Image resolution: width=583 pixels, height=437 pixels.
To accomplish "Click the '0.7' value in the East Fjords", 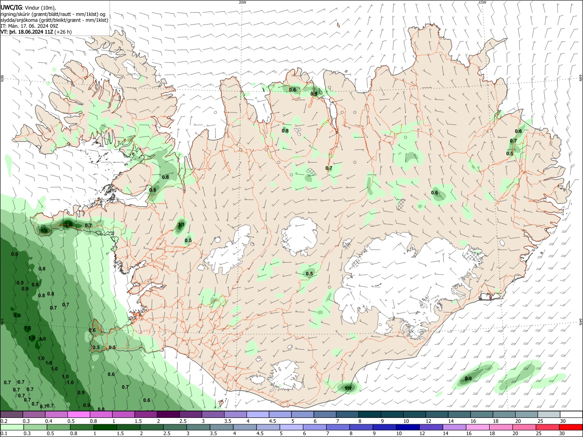I will (513, 141).
